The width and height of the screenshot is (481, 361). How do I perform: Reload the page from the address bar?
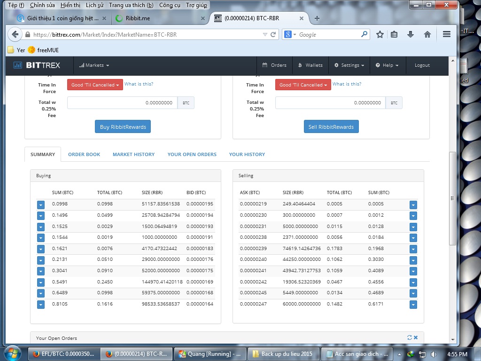click(273, 34)
